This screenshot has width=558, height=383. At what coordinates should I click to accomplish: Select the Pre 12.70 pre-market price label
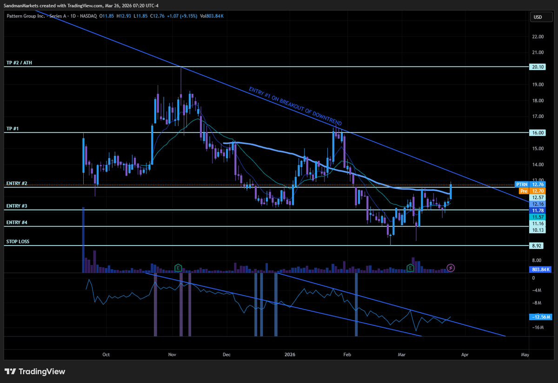[x=531, y=191]
